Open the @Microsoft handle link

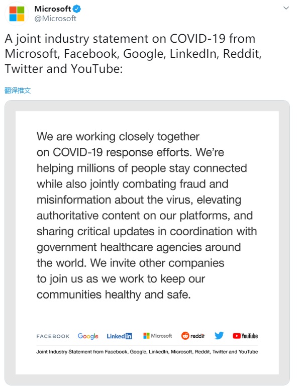pyautogui.click(x=55, y=19)
